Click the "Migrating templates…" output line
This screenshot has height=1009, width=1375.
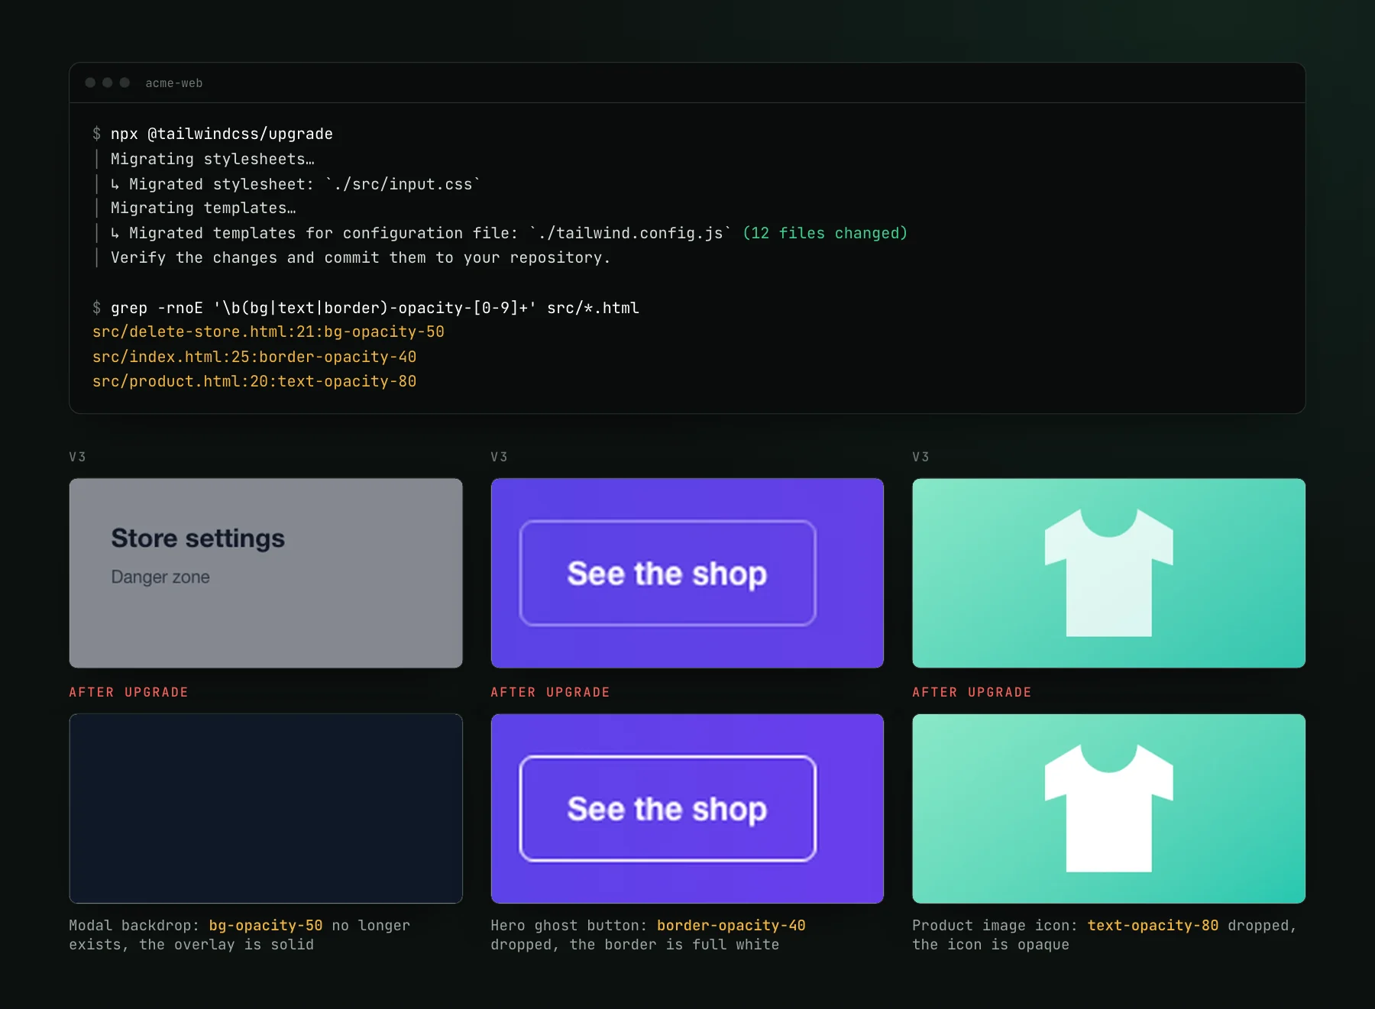(203, 208)
